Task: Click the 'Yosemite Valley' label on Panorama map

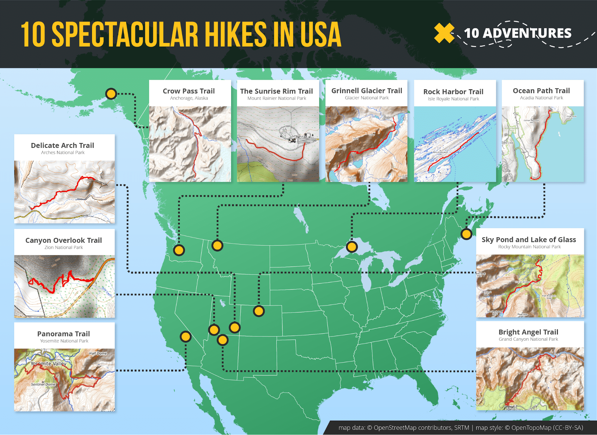Action: click(x=48, y=364)
